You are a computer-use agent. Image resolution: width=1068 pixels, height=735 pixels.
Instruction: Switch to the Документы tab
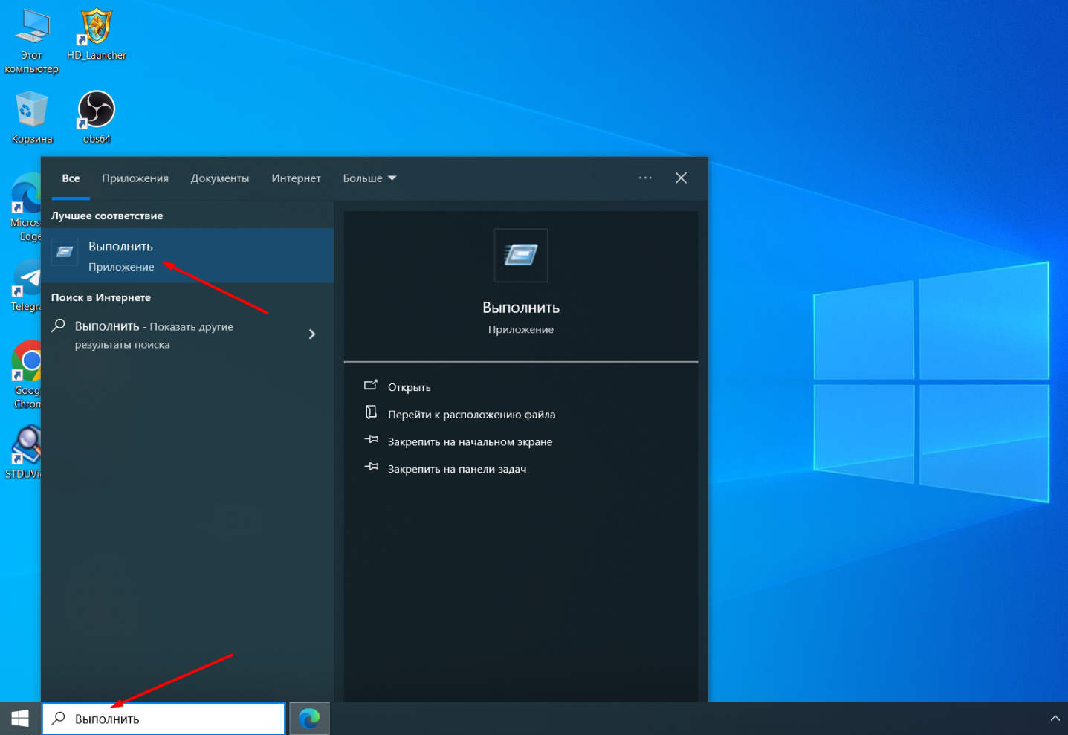coord(220,178)
